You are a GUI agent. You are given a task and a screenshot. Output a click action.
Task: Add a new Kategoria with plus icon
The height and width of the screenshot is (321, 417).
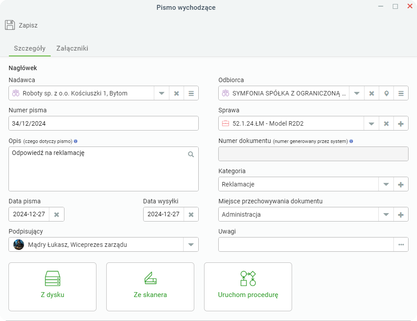tap(401, 184)
